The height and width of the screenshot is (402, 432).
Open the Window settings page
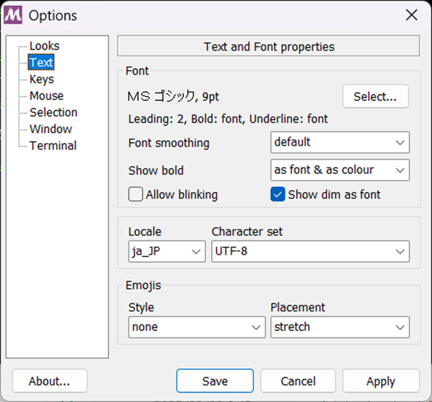click(x=51, y=129)
